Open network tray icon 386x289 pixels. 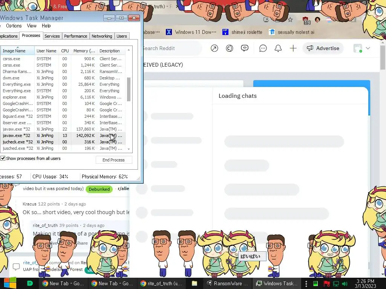pos(336,284)
